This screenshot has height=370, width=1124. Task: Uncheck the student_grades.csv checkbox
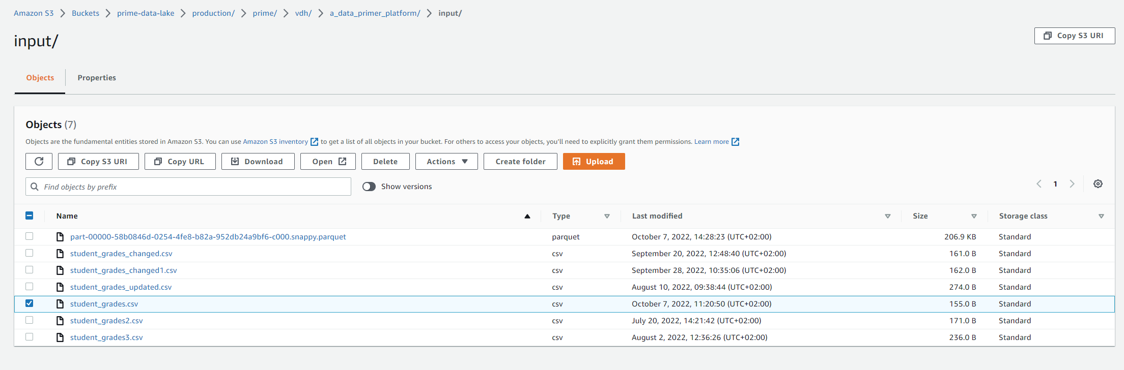point(30,303)
